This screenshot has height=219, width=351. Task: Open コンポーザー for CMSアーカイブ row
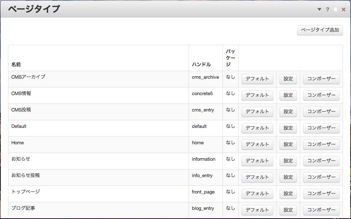321,79
